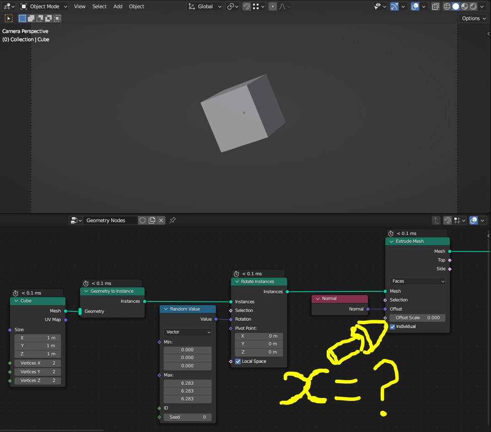This screenshot has height=432, width=491.
Task: Edit the Geometry Nodes group name
Action: (x=110, y=220)
